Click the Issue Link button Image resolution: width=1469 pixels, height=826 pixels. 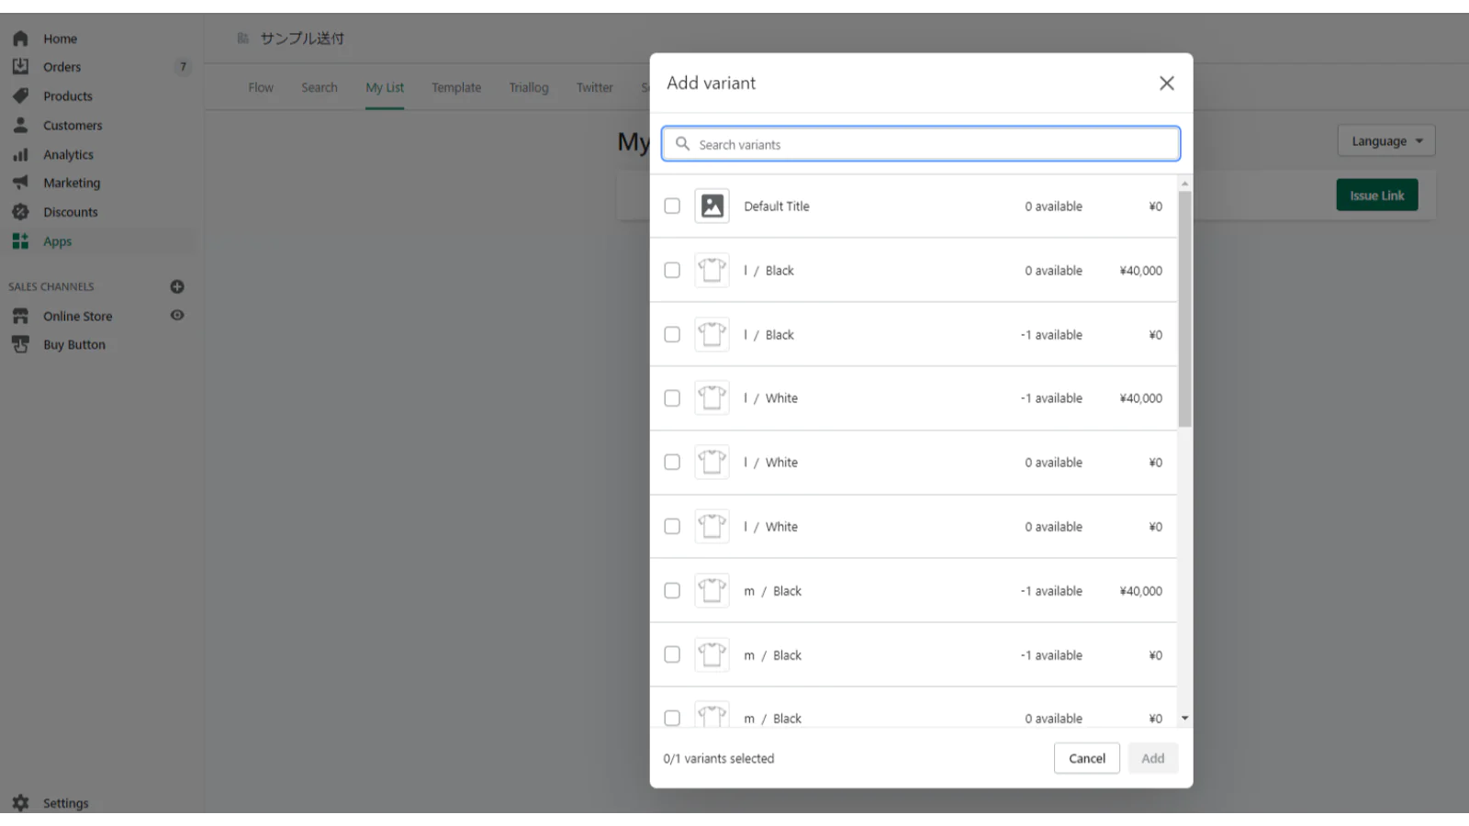(x=1376, y=195)
